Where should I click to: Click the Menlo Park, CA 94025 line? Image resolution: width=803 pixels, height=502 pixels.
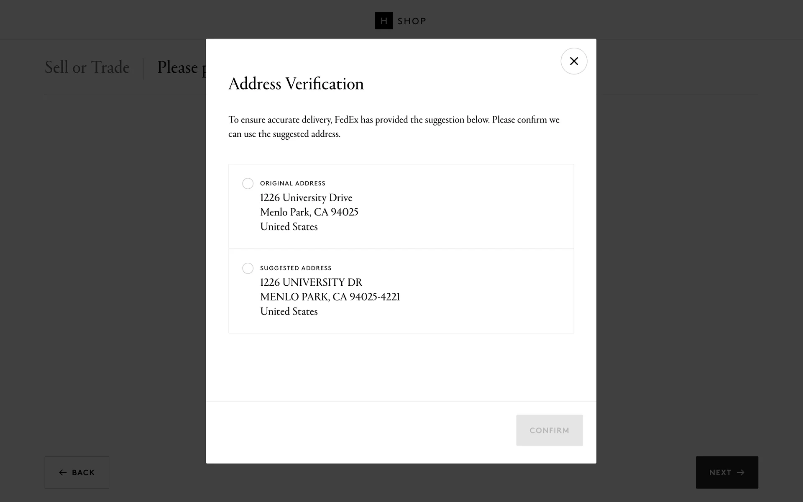(x=309, y=213)
